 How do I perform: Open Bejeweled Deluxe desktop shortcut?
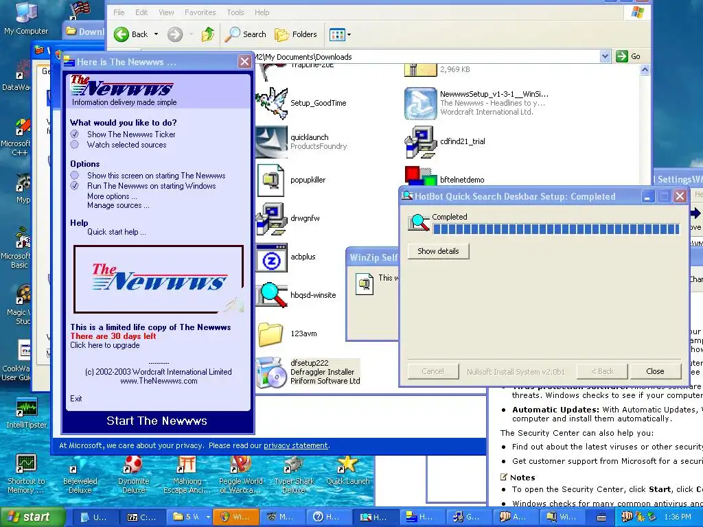point(80,475)
